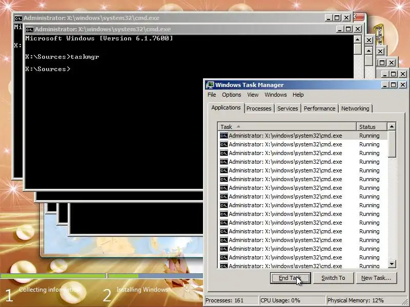Image resolution: width=410 pixels, height=307 pixels.
Task: Switch to the Networking tab
Action: 355,108
